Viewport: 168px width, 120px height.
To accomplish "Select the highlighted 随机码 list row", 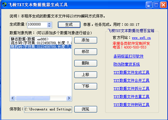I will click(41, 47).
